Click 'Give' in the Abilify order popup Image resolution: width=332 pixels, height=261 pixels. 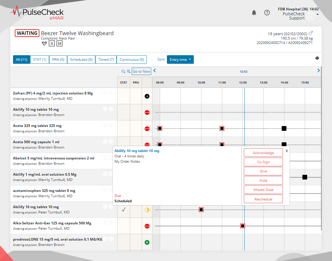tap(263, 171)
